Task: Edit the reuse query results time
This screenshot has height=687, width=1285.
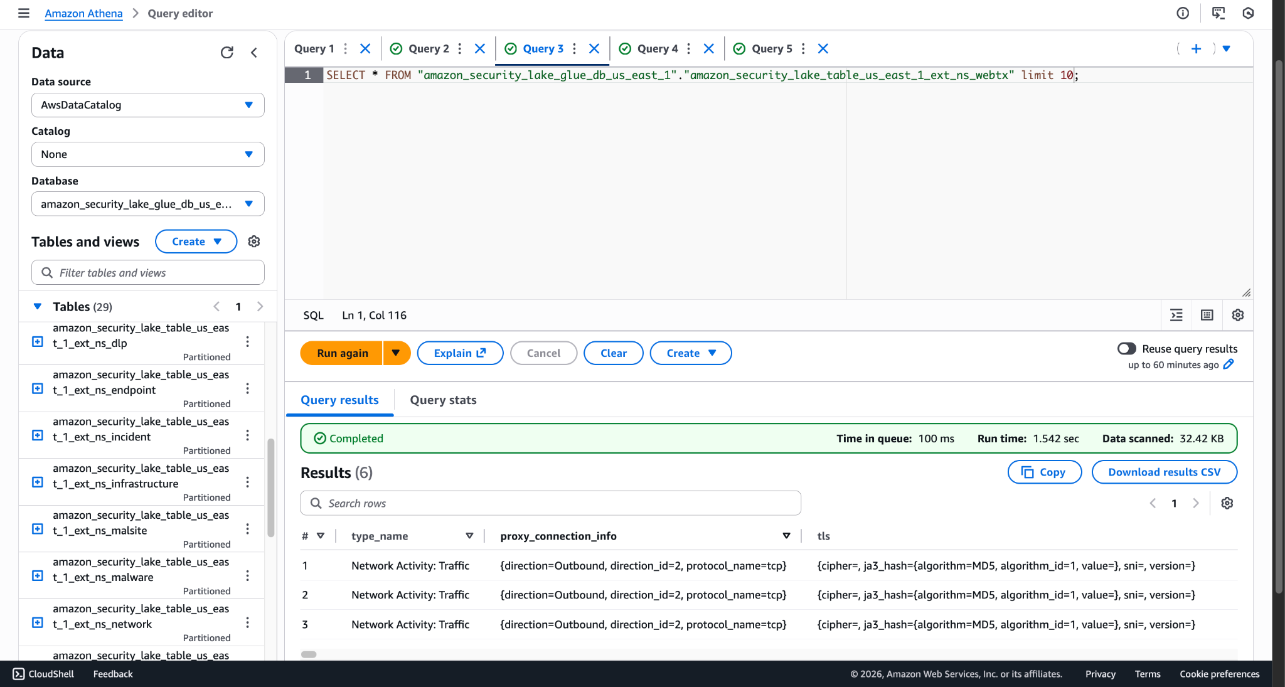Action: point(1229,365)
